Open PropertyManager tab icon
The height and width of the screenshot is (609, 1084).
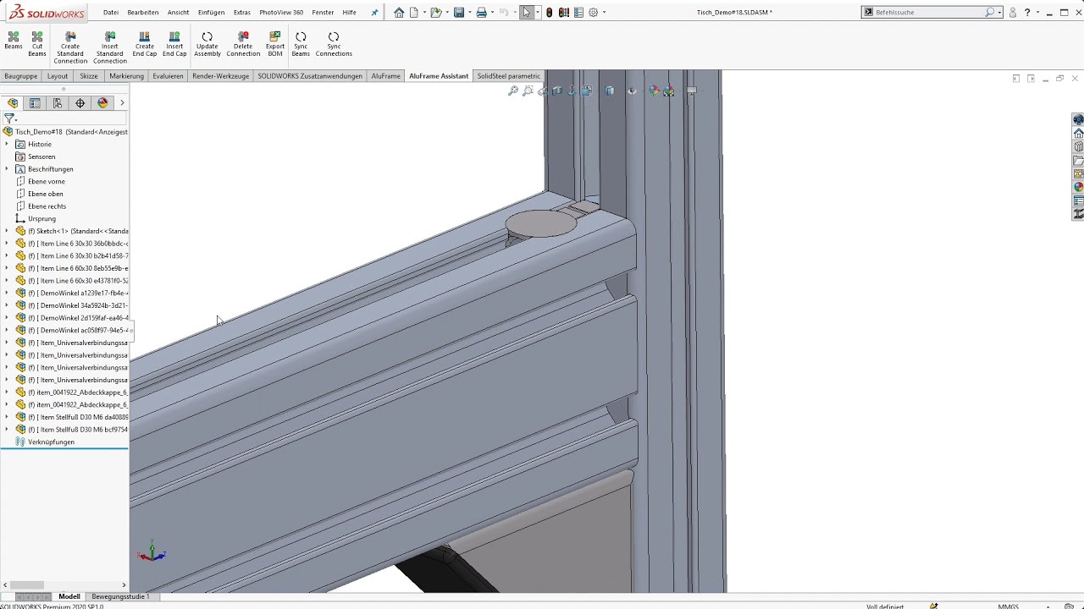coord(35,103)
